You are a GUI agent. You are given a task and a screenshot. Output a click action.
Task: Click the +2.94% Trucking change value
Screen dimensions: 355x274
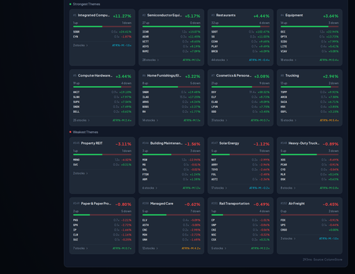coord(331,77)
